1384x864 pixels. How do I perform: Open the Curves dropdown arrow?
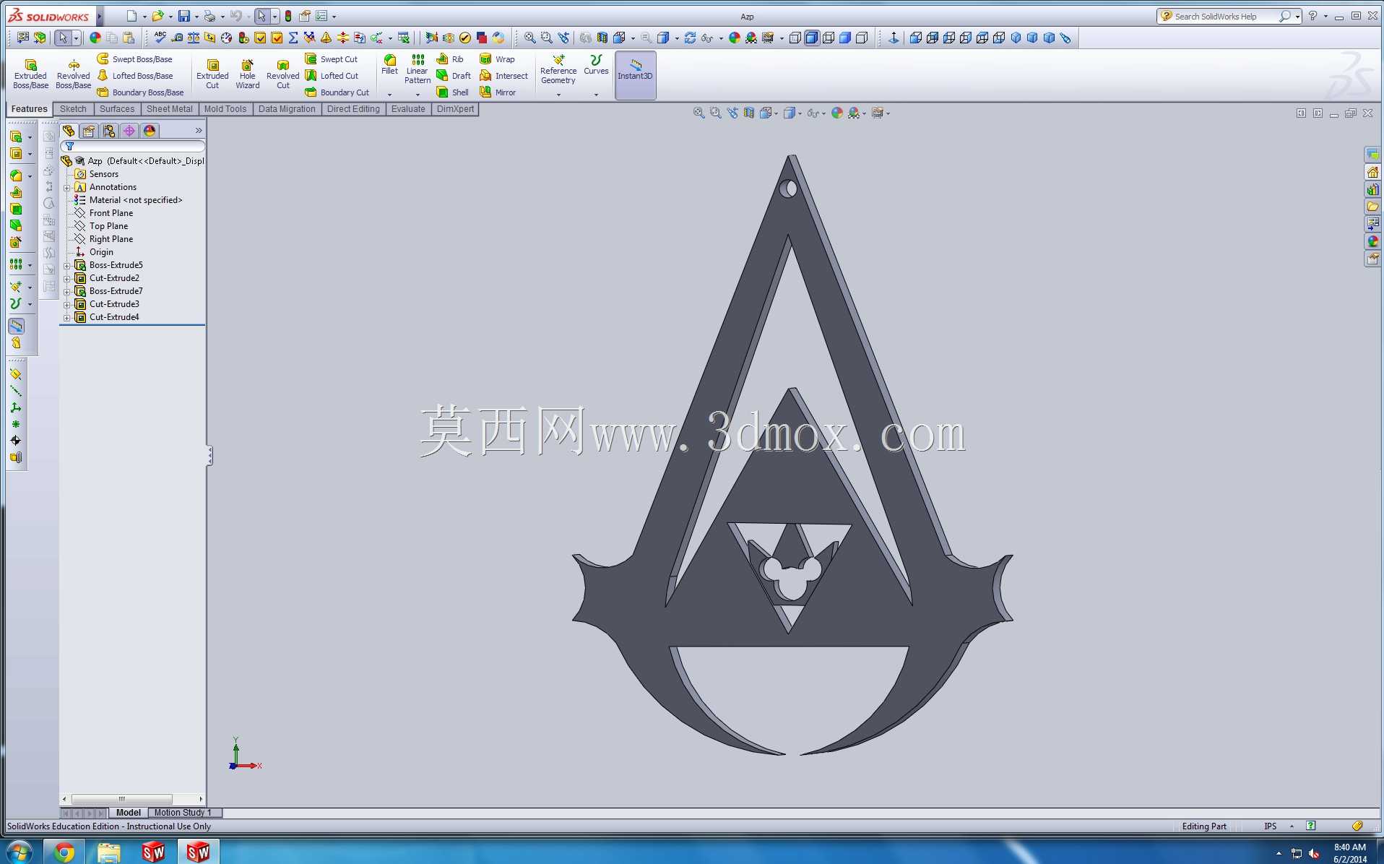click(x=596, y=95)
